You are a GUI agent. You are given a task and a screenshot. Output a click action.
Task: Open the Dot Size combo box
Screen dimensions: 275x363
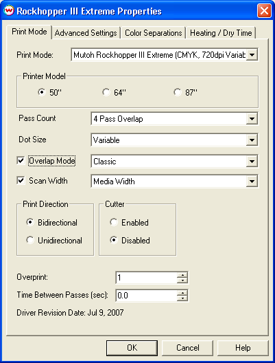(x=252, y=140)
